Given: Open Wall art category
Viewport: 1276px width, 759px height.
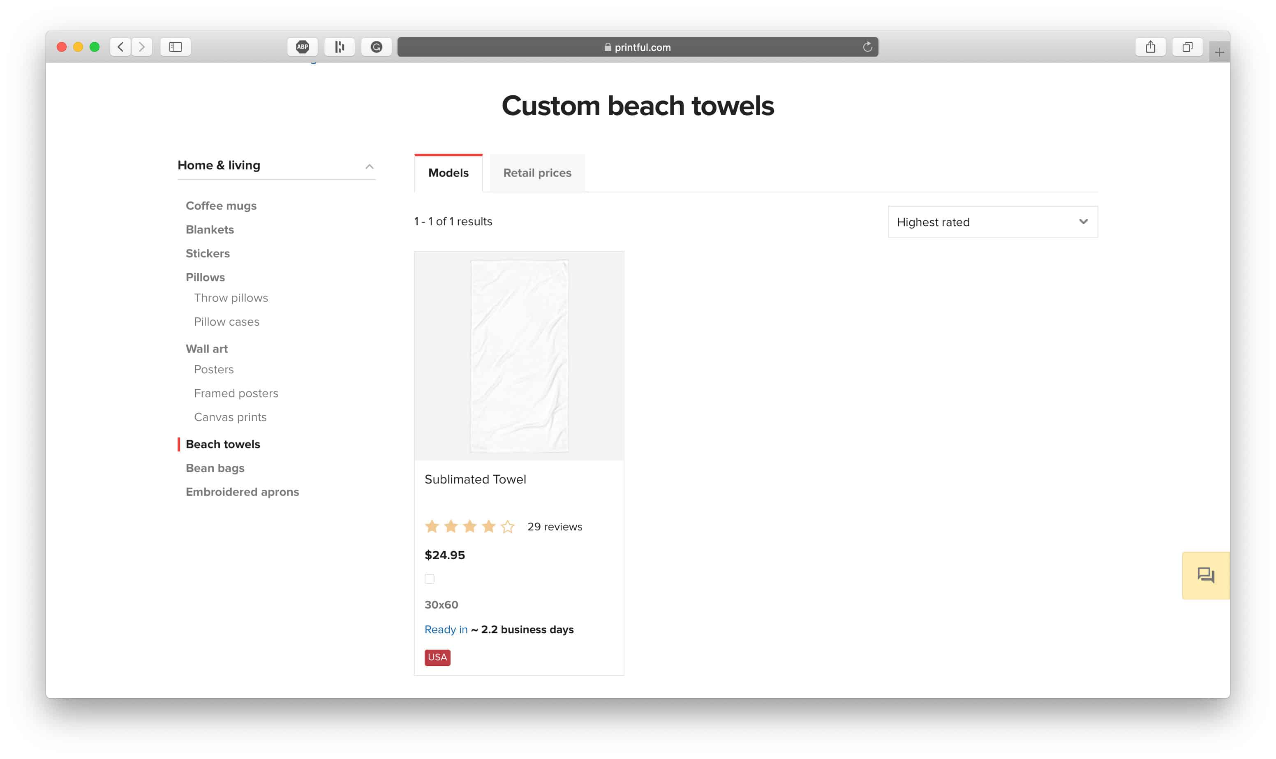Looking at the screenshot, I should [206, 349].
